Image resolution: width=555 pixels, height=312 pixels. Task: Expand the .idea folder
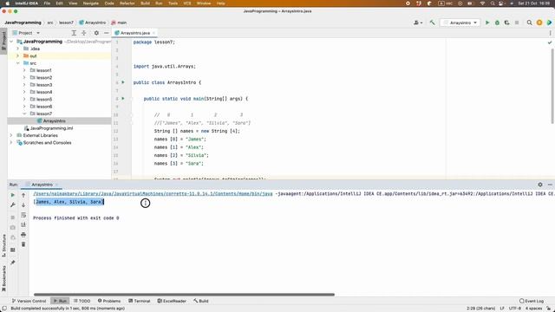[17, 49]
